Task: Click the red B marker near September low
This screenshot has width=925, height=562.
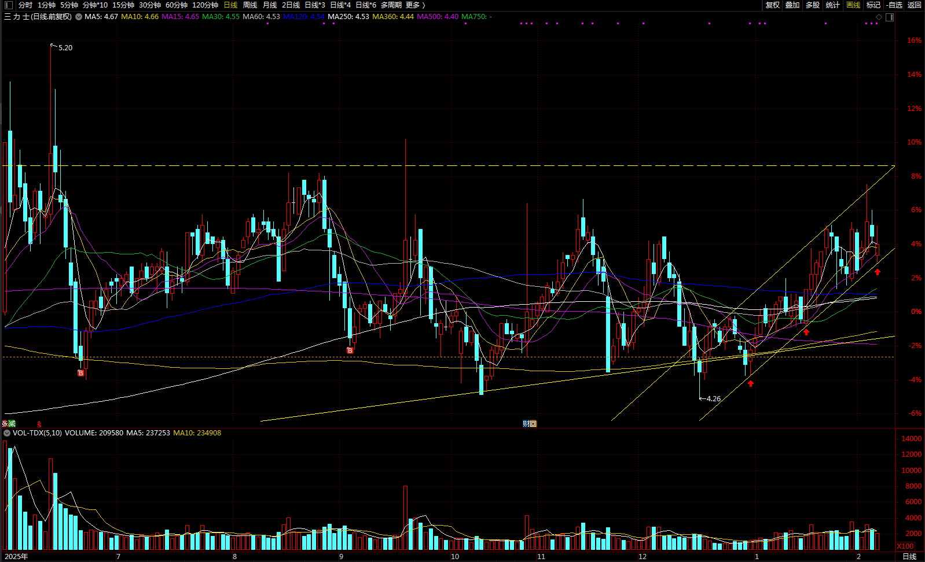Action: 350,351
